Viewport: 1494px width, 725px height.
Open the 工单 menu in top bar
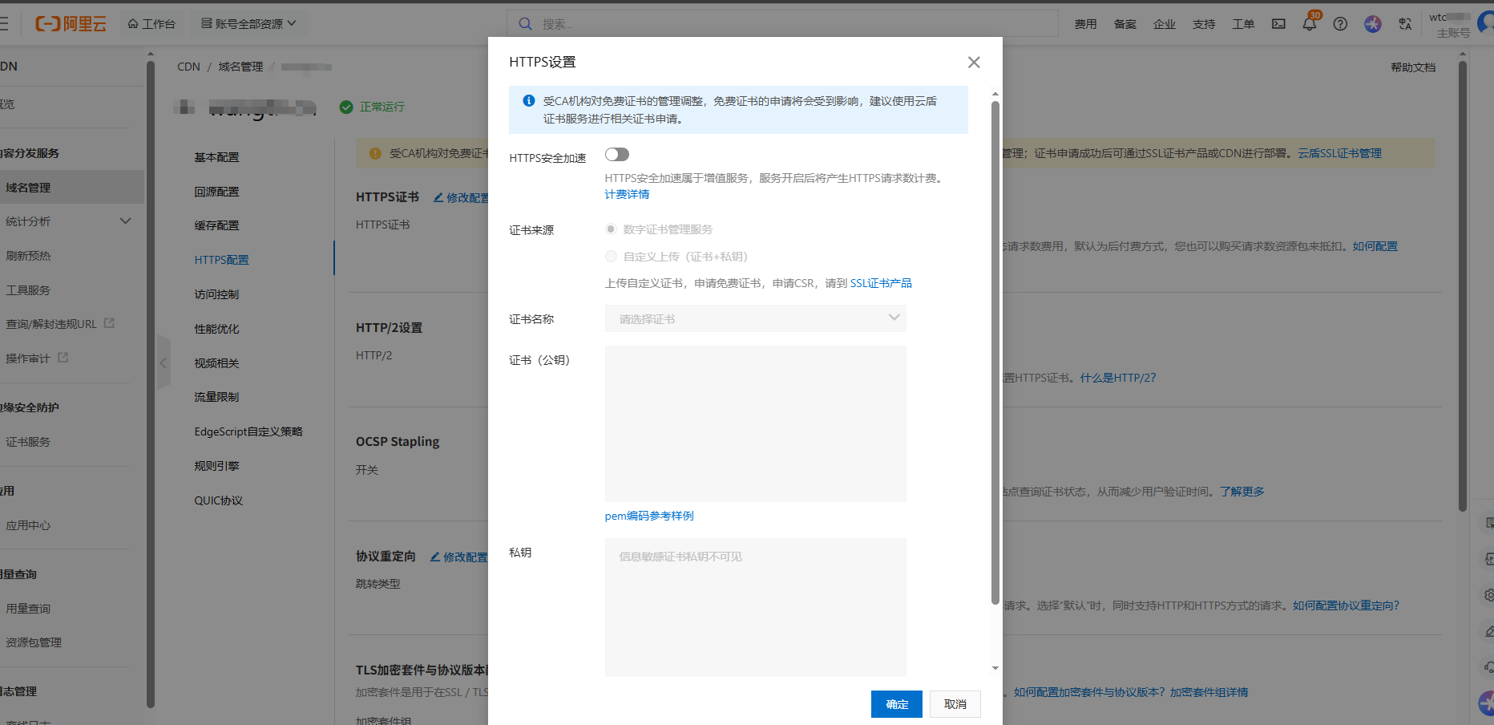point(1243,24)
